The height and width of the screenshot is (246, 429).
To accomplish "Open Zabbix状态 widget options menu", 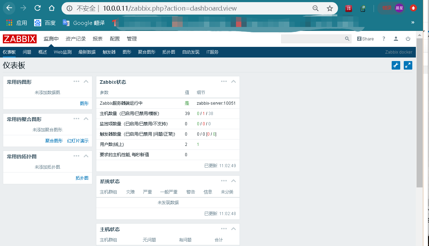I will click(224, 81).
